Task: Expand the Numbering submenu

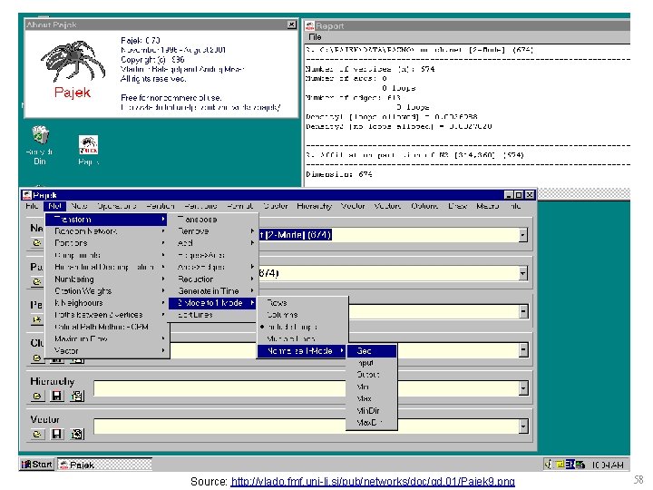Action: coord(107,279)
